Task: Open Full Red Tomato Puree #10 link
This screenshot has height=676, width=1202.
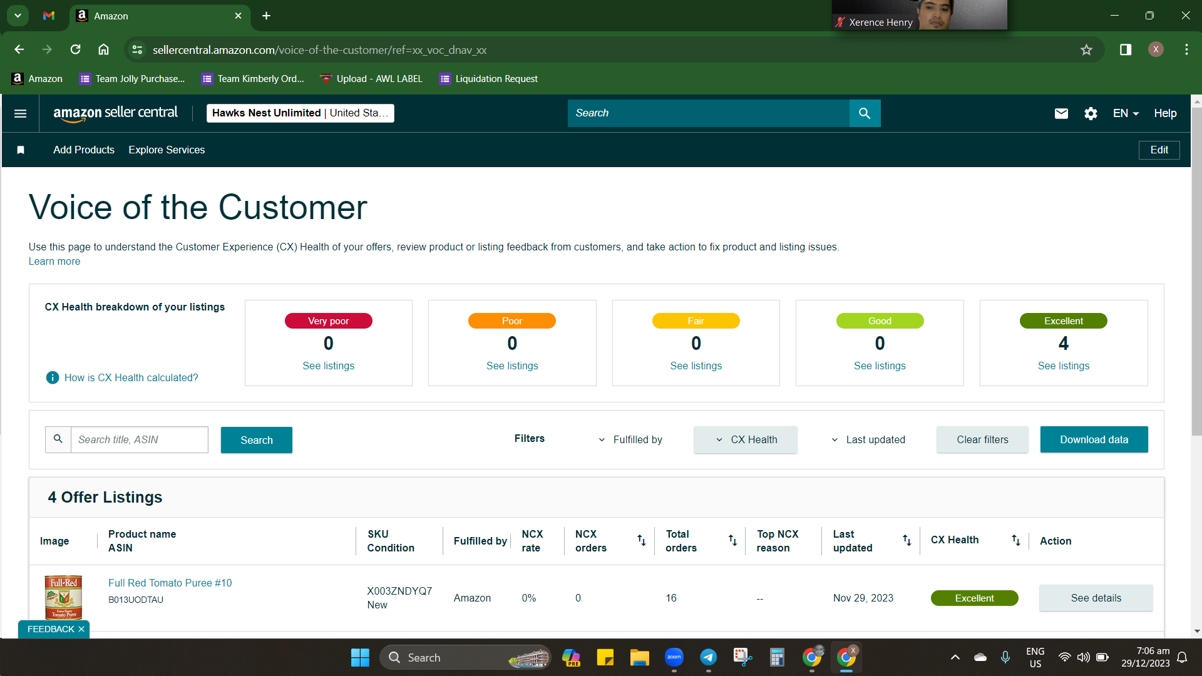Action: [x=170, y=583]
